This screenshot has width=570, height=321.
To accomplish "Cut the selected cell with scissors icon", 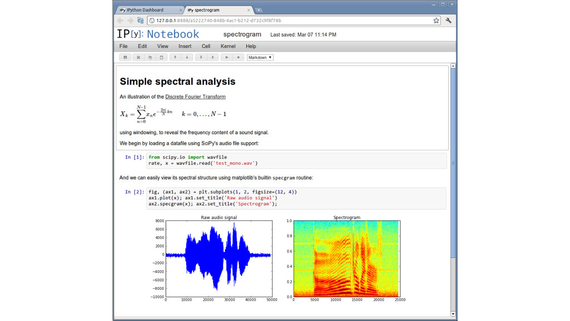I will [139, 57].
